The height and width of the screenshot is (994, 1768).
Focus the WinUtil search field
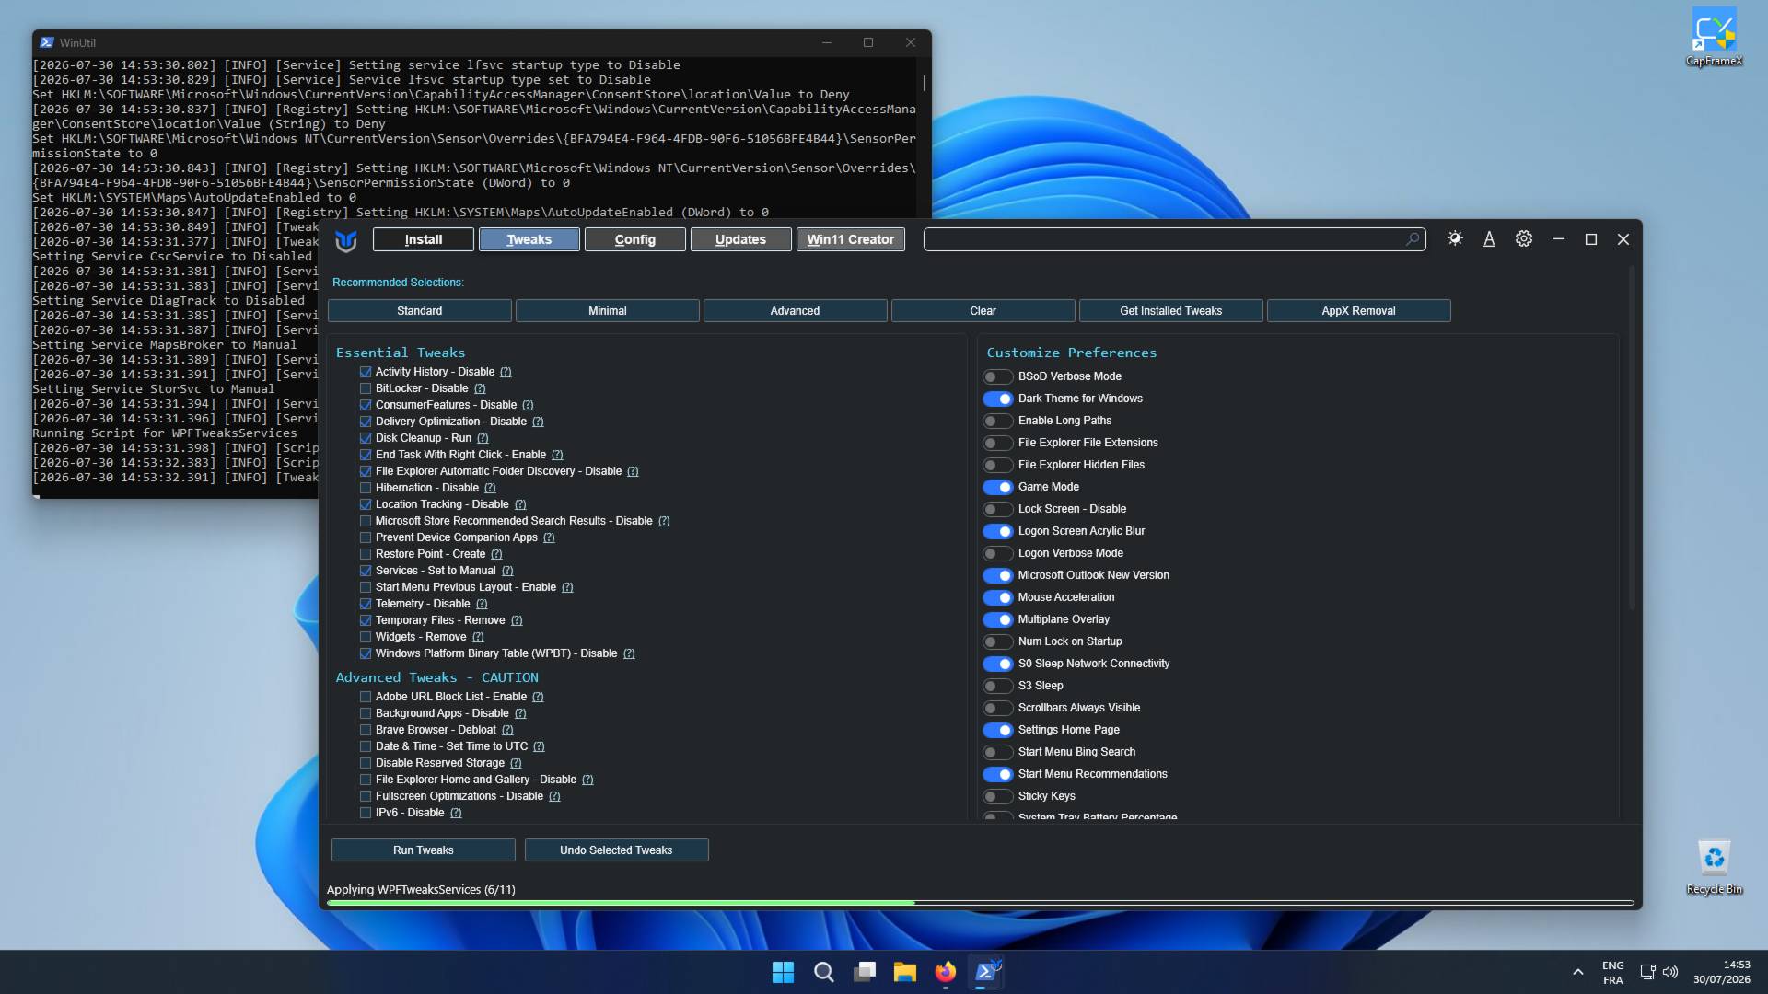tap(1175, 239)
